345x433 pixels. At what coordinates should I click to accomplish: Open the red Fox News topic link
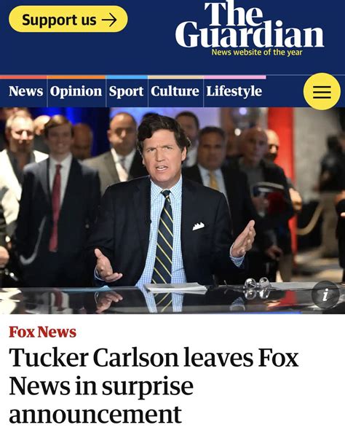point(42,332)
